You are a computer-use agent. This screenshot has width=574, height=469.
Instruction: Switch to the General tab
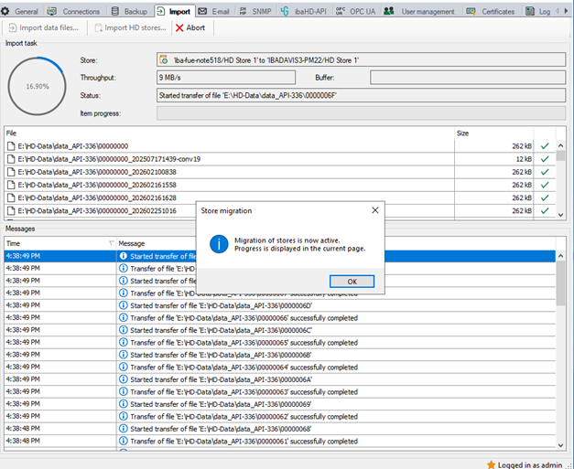21,11
